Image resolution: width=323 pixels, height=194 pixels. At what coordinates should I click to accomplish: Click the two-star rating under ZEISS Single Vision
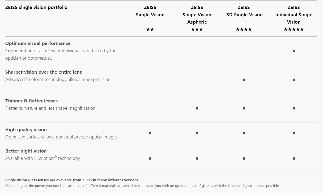tap(150, 29)
